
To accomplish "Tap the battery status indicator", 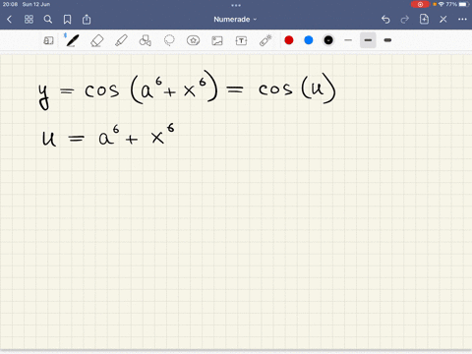I will pyautogui.click(x=463, y=4).
